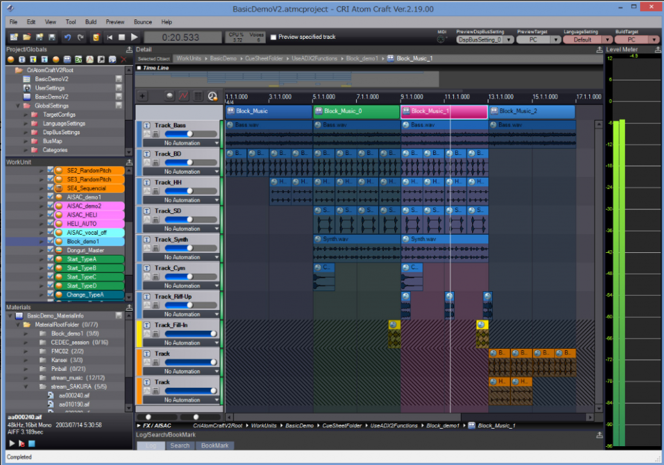Click the add track plus button
664x465 pixels.
(x=143, y=96)
